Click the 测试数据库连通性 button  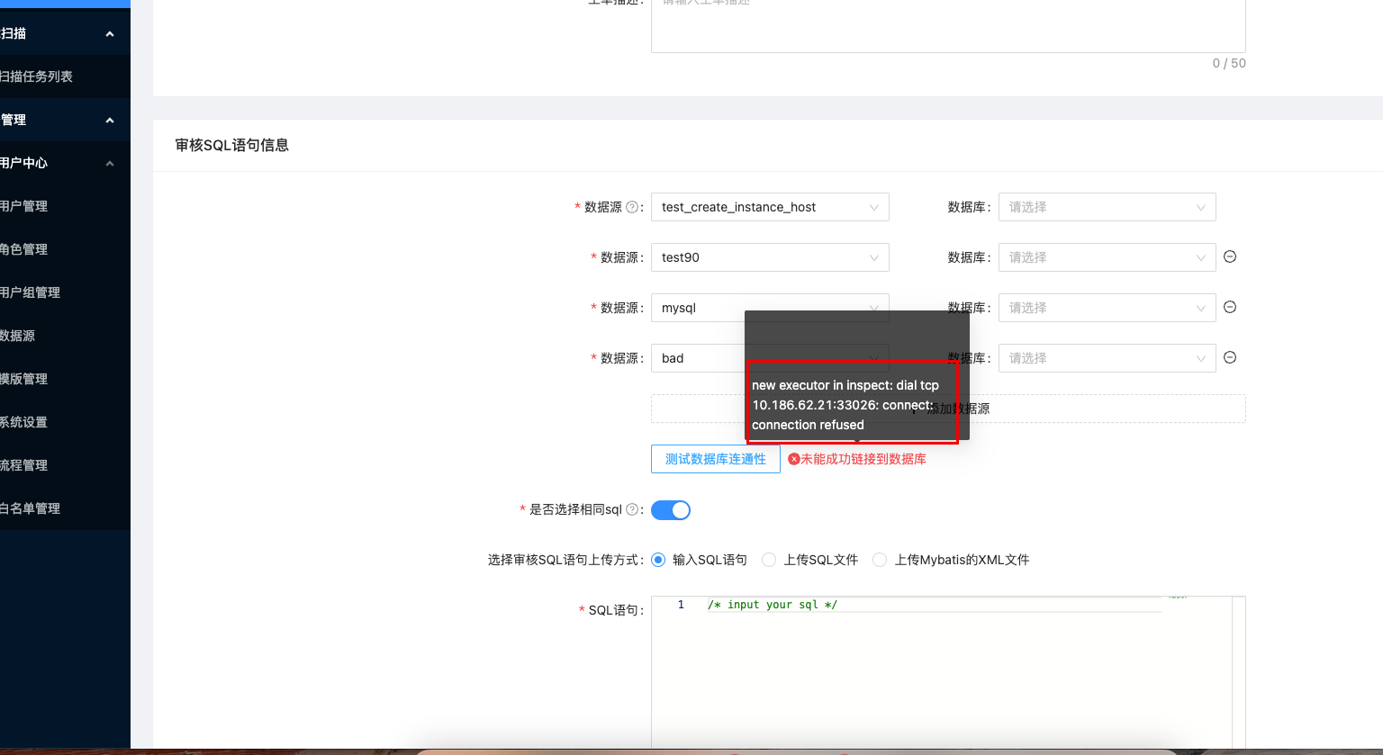(715, 458)
